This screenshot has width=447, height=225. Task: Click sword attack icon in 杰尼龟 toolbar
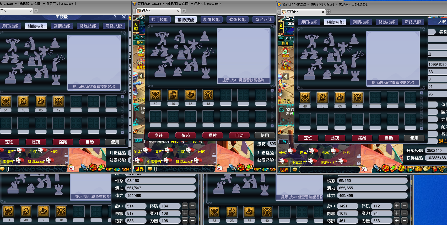click(x=377, y=168)
